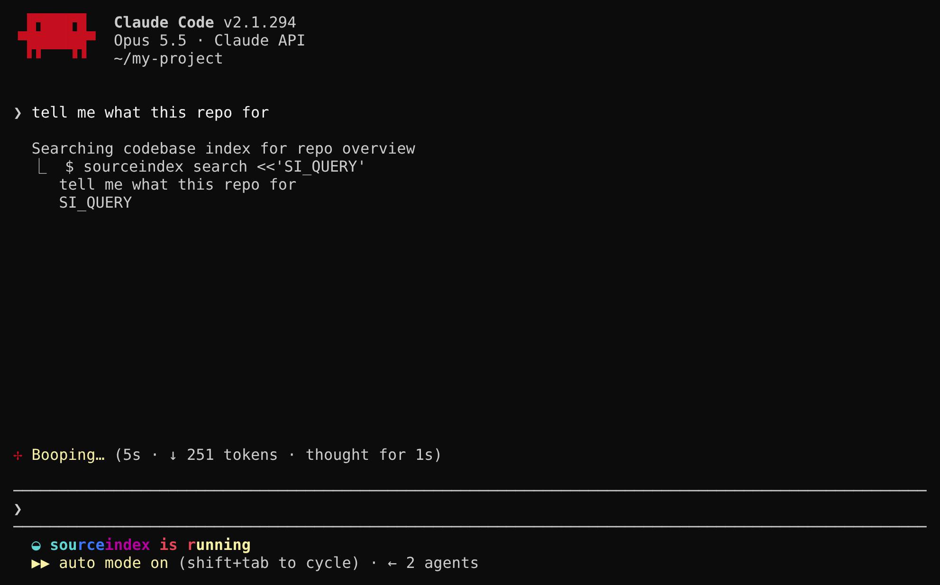Click the 'sourceindex is running' status text
This screenshot has width=940, height=585.
coord(150,545)
